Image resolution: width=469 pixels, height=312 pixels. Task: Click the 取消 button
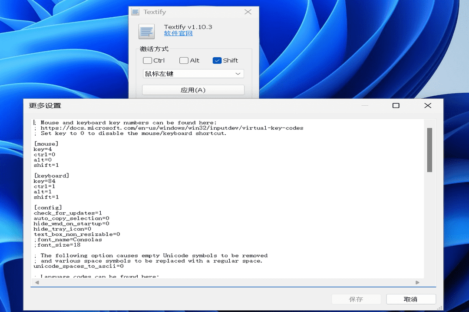coord(411,299)
